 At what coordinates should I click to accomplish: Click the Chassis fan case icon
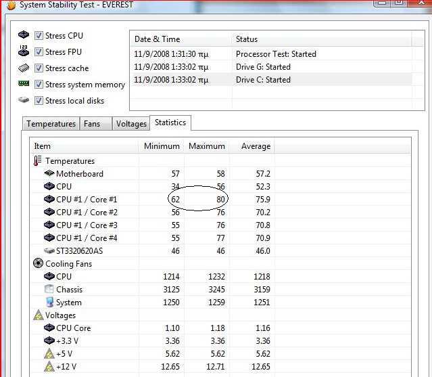point(49,289)
